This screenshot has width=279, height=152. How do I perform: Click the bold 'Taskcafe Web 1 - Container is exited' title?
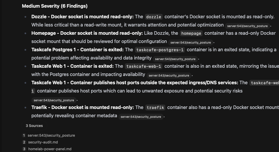[72, 66]
